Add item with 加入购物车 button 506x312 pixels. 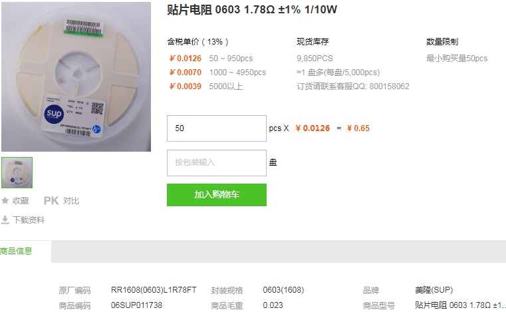click(x=217, y=195)
